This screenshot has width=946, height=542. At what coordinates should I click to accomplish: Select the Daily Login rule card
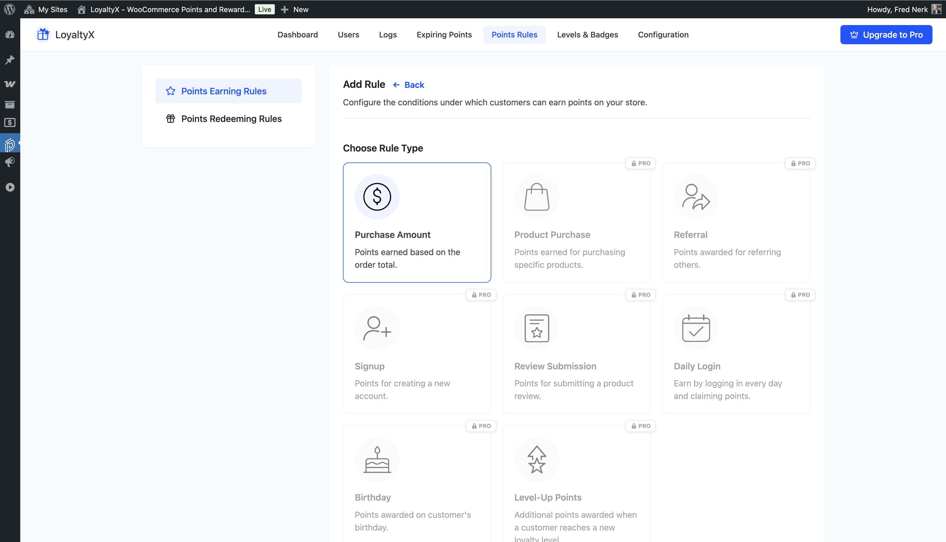tap(736, 354)
